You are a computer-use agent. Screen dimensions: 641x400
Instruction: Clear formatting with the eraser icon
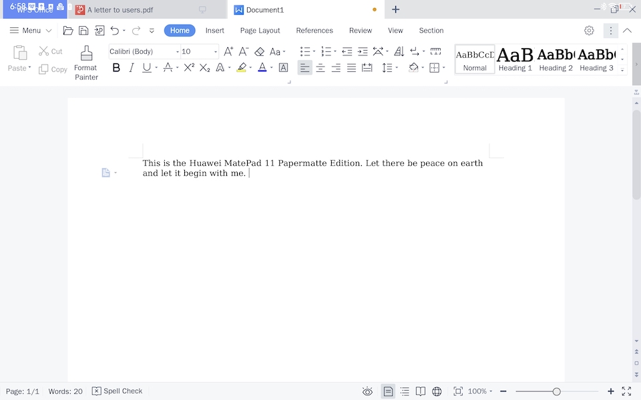[x=260, y=51]
